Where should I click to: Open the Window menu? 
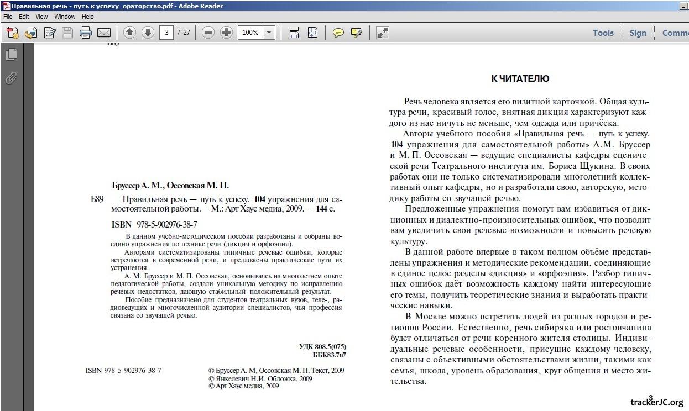click(x=65, y=17)
